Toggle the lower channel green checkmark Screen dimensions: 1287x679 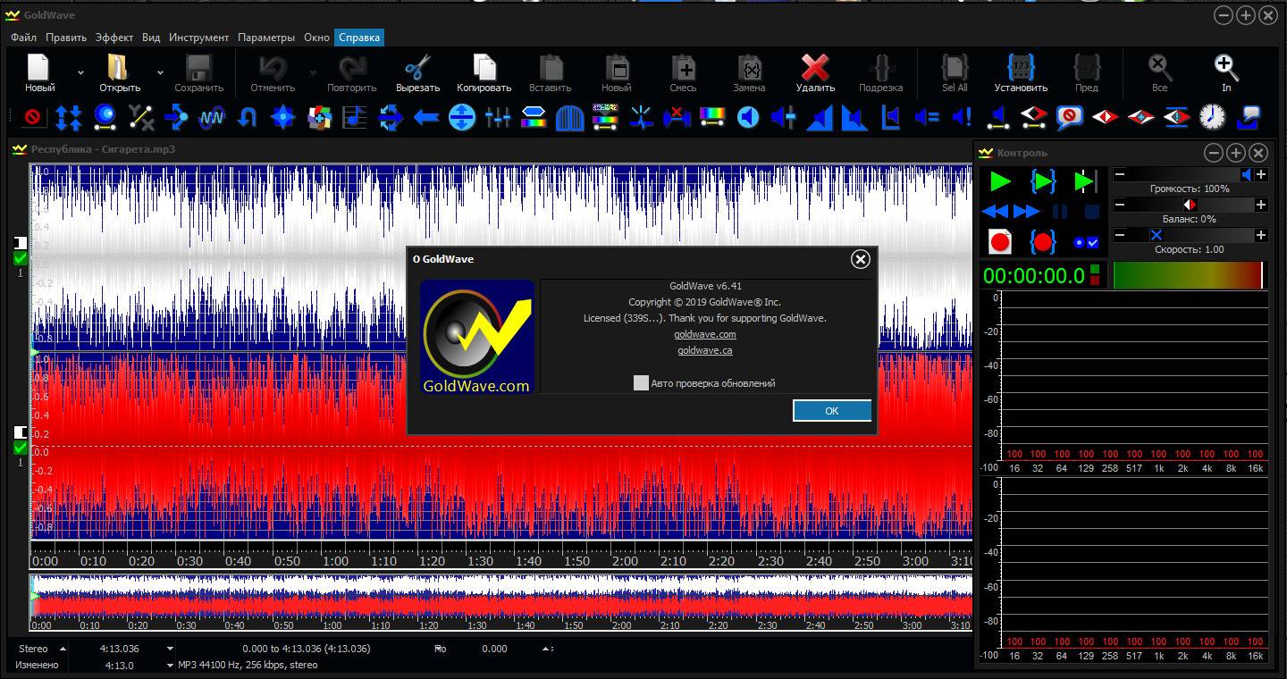tap(21, 448)
